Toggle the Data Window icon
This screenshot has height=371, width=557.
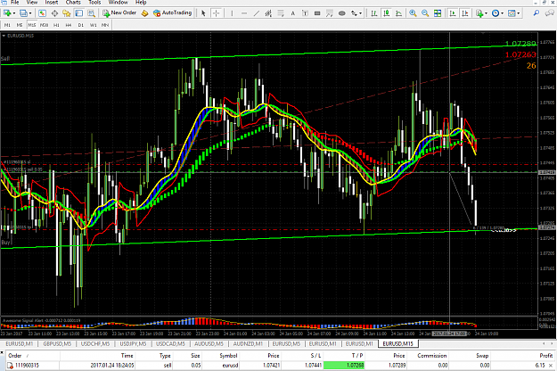pyautogui.click(x=54, y=13)
